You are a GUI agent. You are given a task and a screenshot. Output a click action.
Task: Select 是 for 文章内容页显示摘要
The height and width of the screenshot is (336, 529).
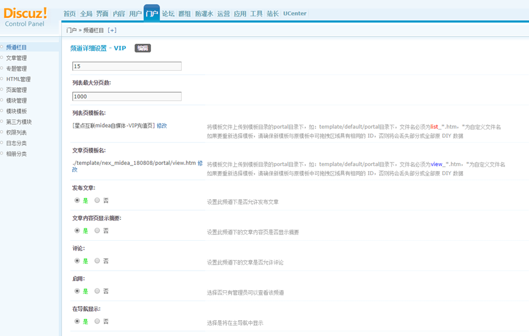click(x=77, y=230)
